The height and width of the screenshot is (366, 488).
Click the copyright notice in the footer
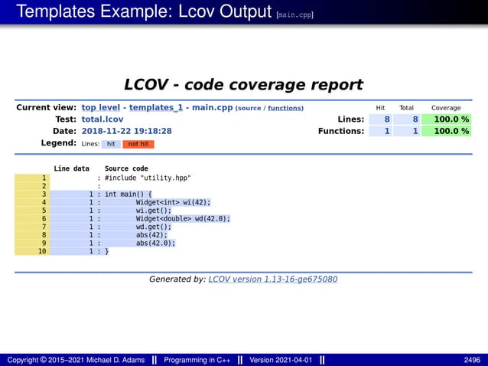tap(76, 360)
